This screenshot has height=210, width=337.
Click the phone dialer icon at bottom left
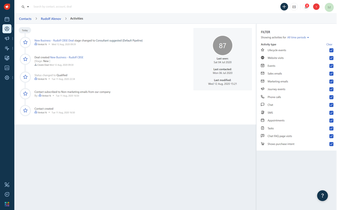(7, 184)
